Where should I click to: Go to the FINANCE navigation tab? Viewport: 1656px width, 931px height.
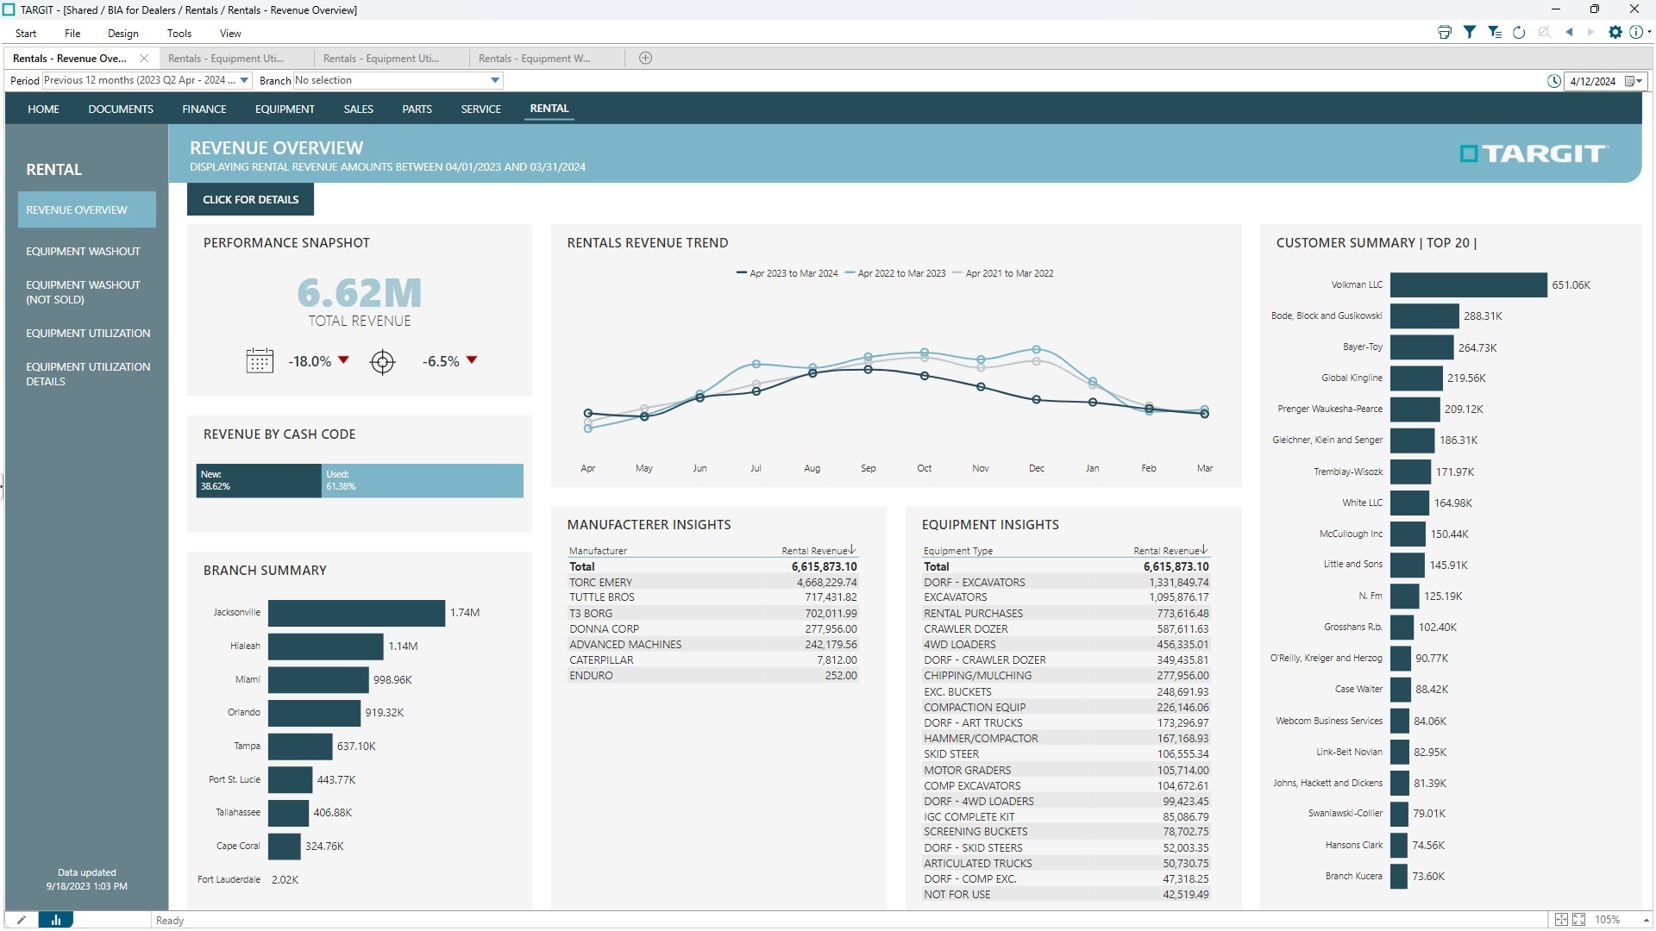point(204,109)
